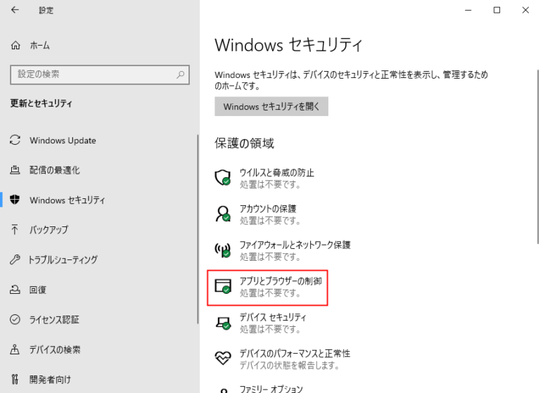Select Windows Update in sidebar
Screen dimensions: 540x393
tap(63, 141)
